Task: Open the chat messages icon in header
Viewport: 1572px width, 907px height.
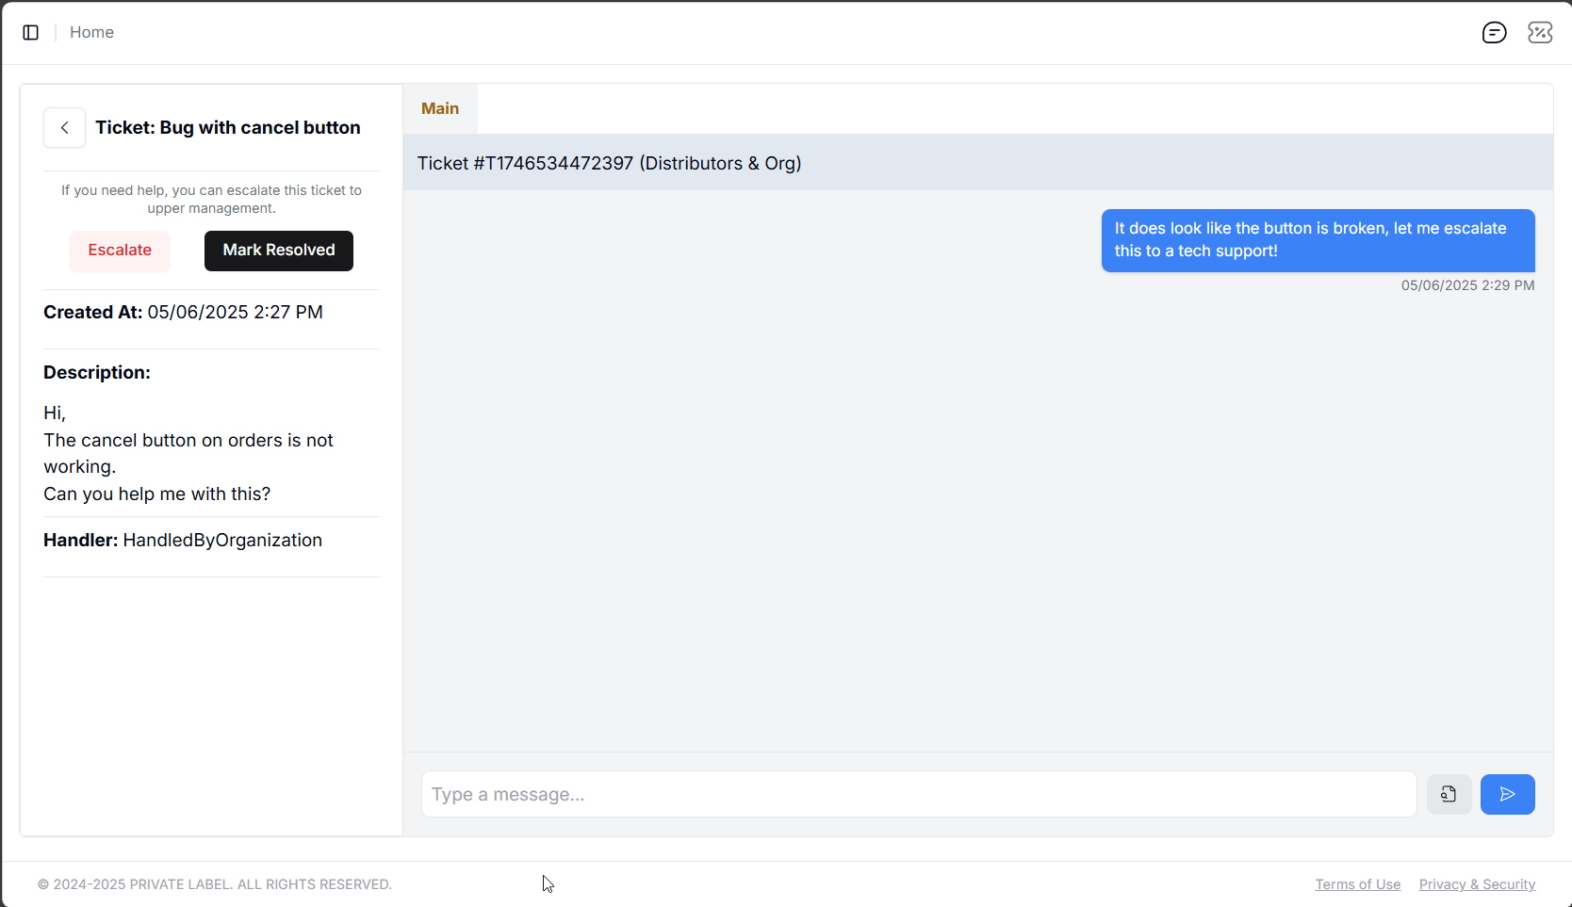Action: point(1494,33)
